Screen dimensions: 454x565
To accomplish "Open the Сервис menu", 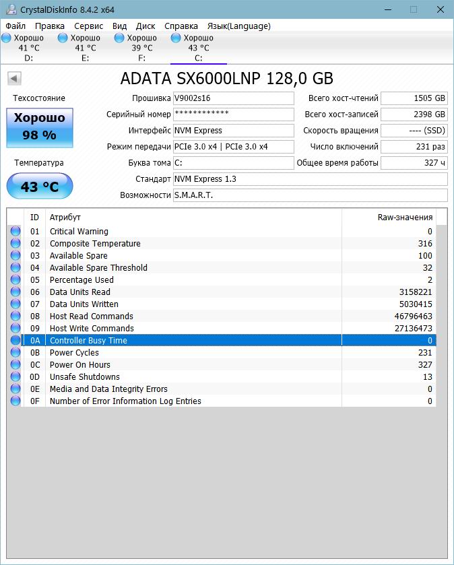I will tap(89, 26).
